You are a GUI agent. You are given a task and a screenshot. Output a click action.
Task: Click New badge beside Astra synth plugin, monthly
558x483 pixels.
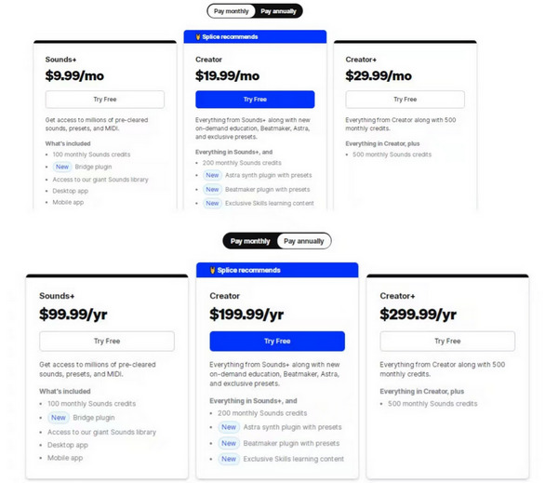[212, 175]
